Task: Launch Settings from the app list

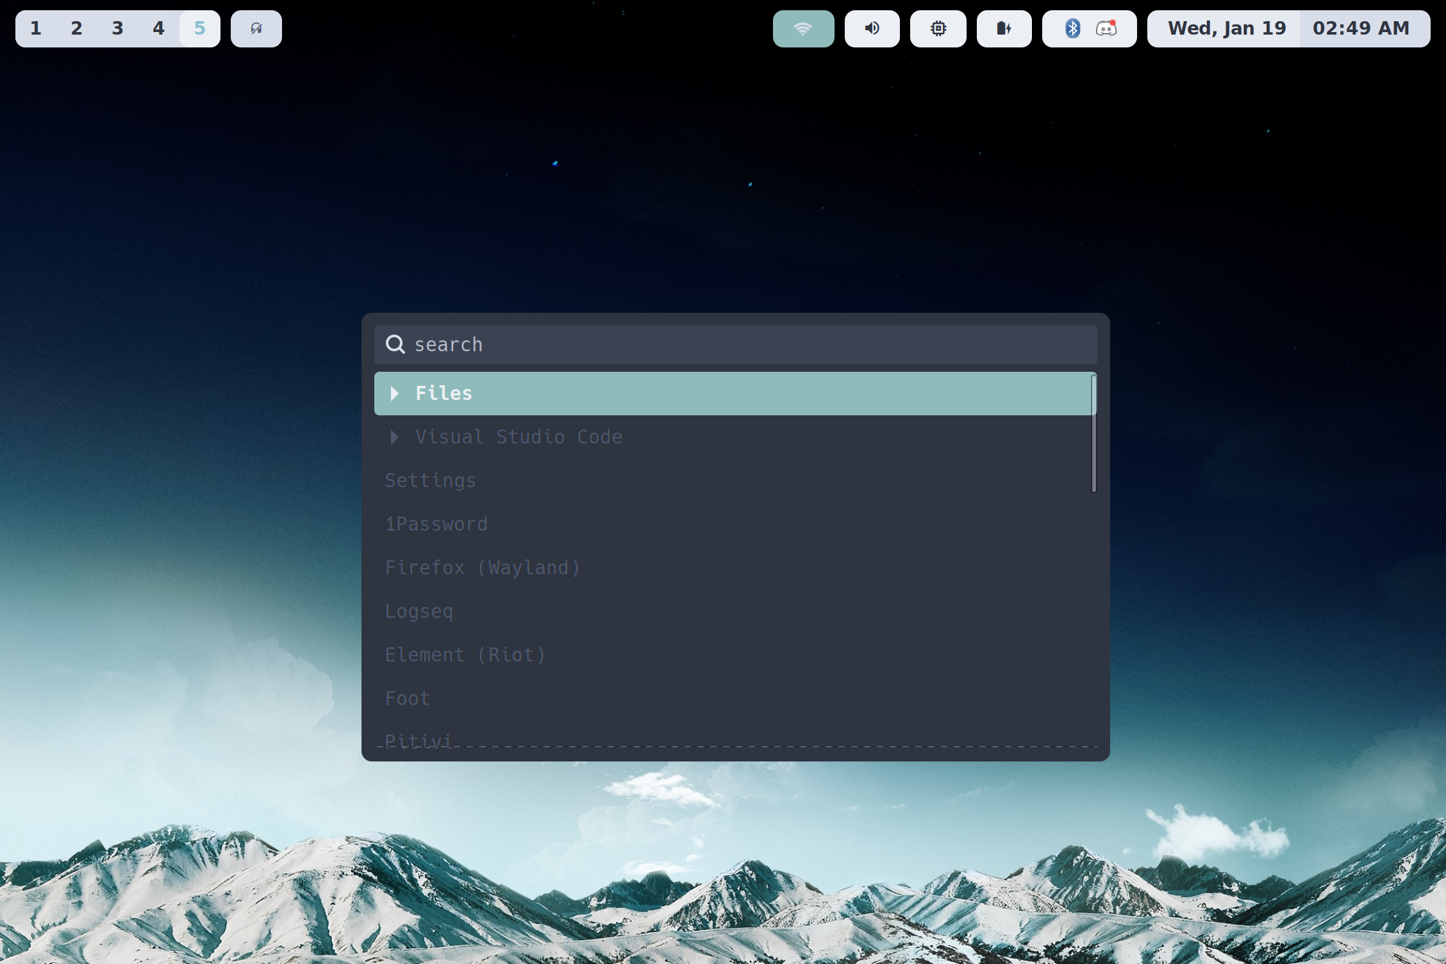Action: [430, 481]
